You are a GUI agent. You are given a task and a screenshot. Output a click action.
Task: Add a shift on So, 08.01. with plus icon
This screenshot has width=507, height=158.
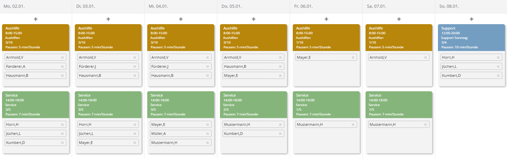click(472, 19)
